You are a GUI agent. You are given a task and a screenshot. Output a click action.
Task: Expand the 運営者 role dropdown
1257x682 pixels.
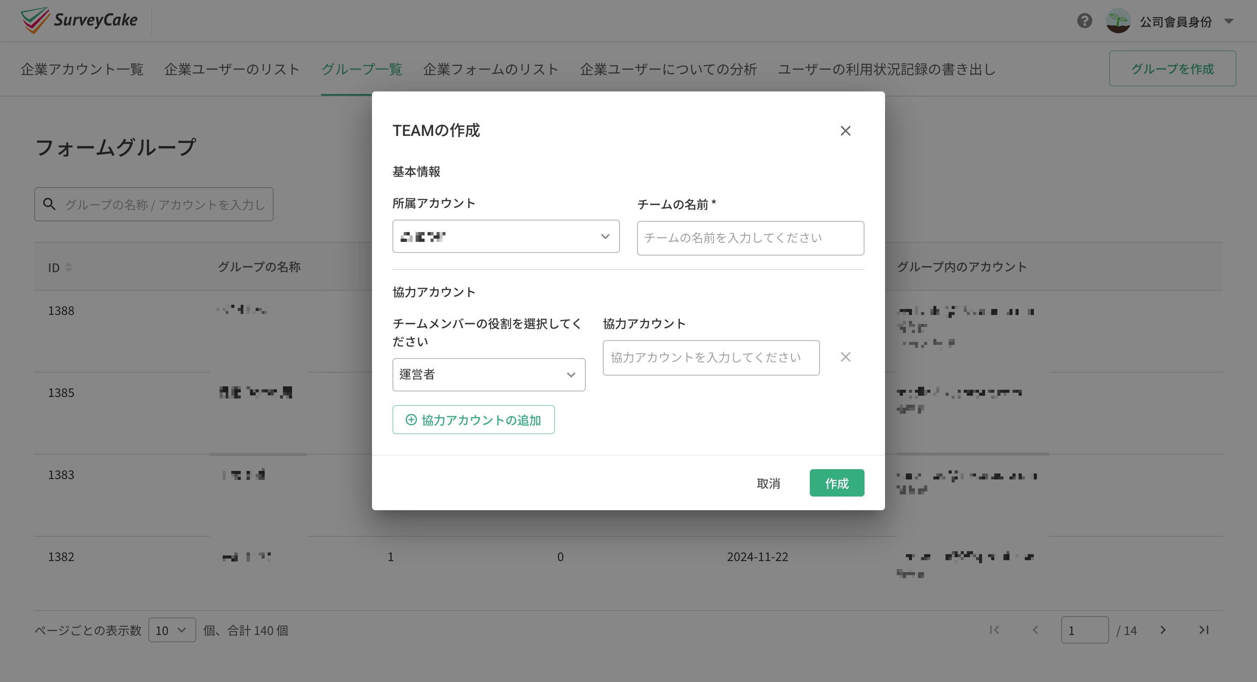click(488, 375)
